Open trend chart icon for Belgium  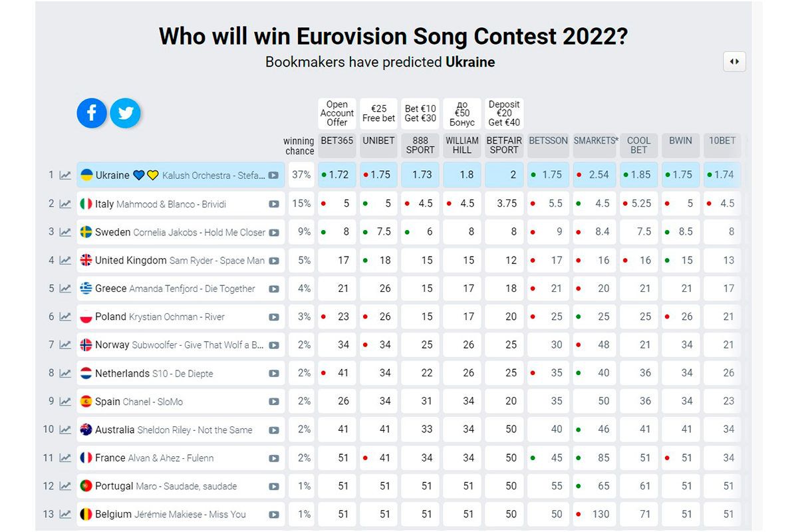tap(65, 514)
